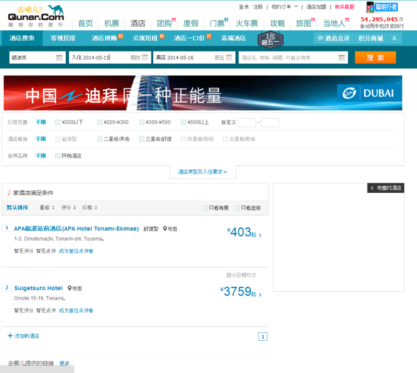
Task: Check the 阿帕酒店 brand filter
Action: [x=58, y=156]
